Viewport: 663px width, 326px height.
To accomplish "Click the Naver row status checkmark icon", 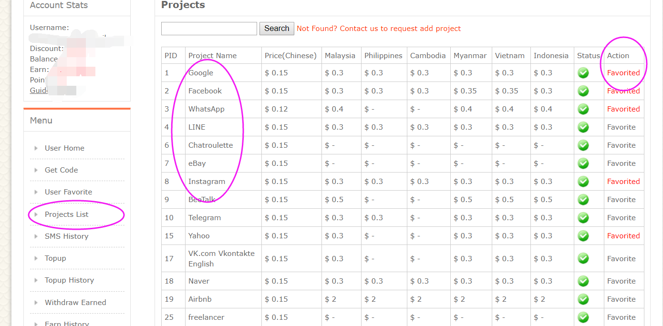I will (583, 281).
